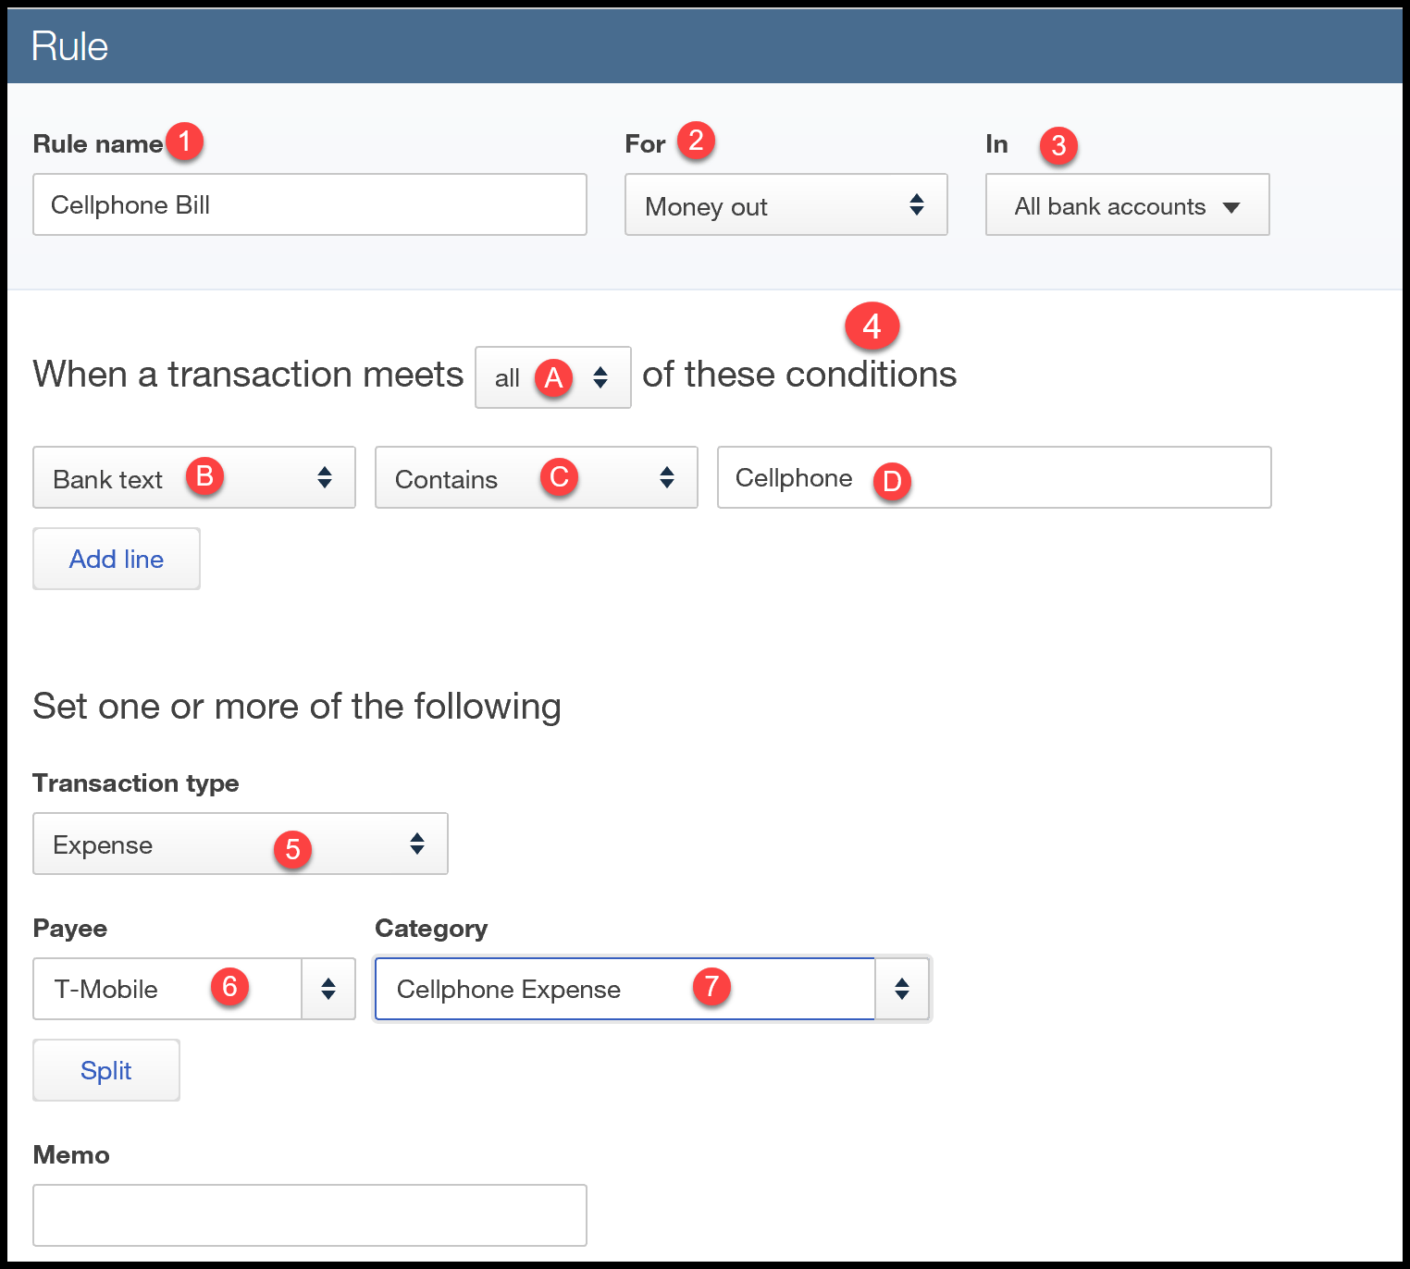Click the arrows icon beside Cellphone Expense
The width and height of the screenshot is (1410, 1269).
pyautogui.click(x=901, y=989)
